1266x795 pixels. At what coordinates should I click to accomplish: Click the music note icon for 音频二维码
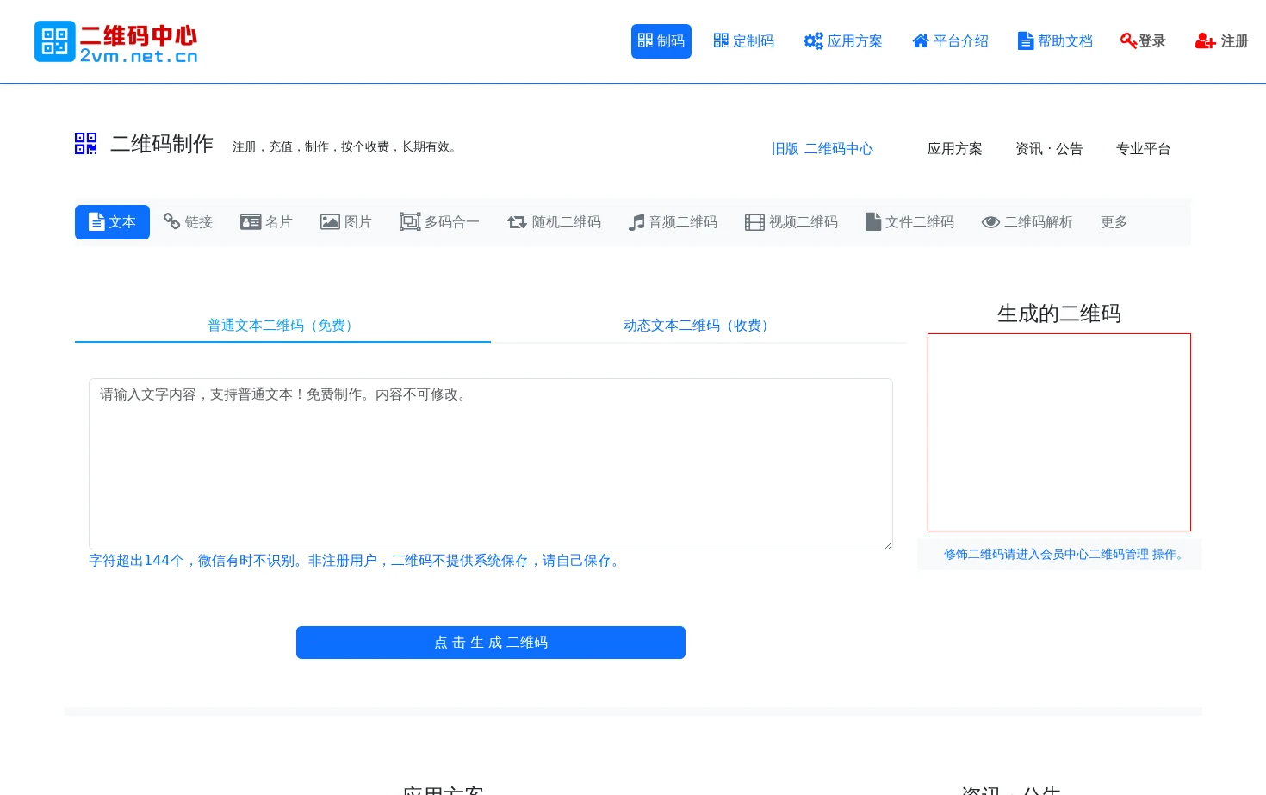pyautogui.click(x=636, y=222)
